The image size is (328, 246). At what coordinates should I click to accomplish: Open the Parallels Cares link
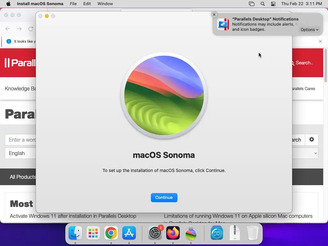click(x=304, y=88)
